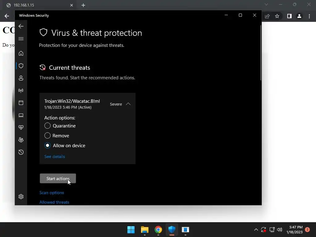Screen dimensions: 316x237
Task: Open notifications badge showing 3
Action: click(307, 230)
